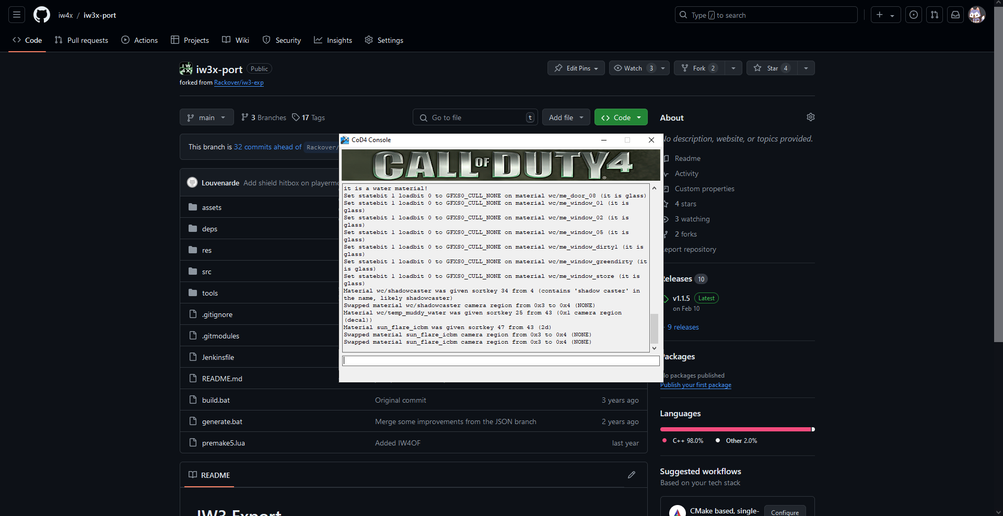This screenshot has width=1003, height=516.
Task: Open the hamburger navigation menu
Action: [x=17, y=15]
